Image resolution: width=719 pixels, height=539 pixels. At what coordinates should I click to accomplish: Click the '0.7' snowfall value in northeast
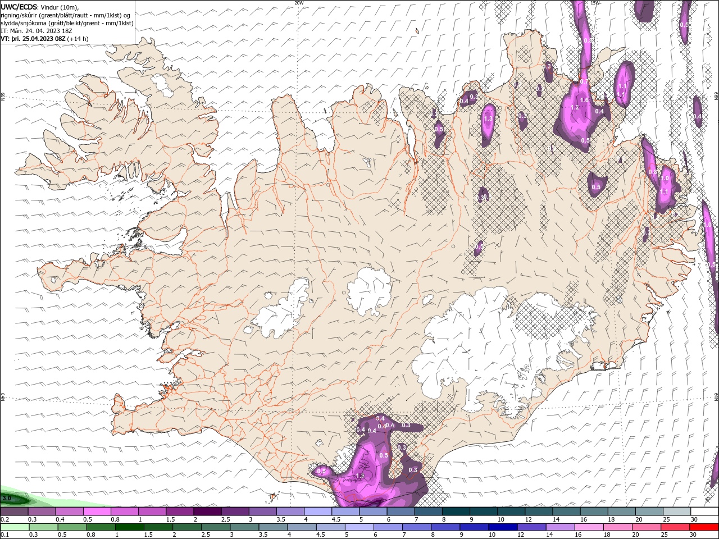tap(584, 81)
